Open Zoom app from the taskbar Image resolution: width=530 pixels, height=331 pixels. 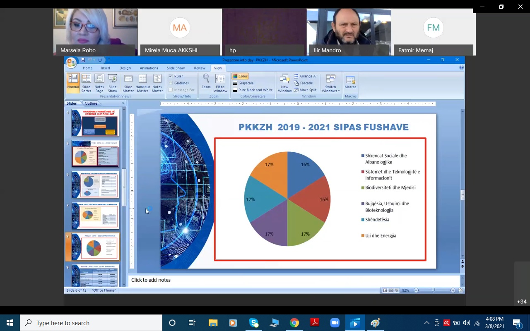coord(335,323)
